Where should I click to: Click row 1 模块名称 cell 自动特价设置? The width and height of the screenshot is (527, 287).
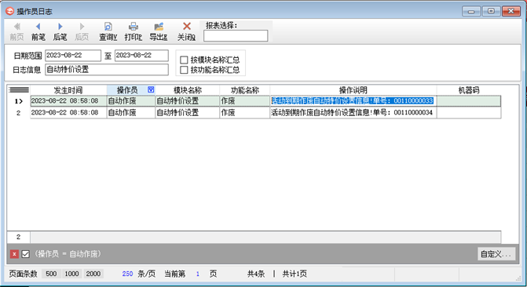[x=188, y=101]
